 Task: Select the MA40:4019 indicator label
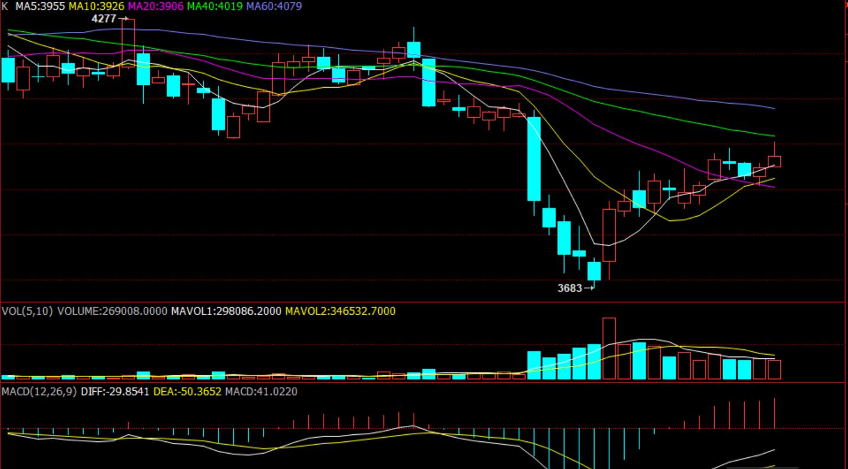(x=215, y=6)
